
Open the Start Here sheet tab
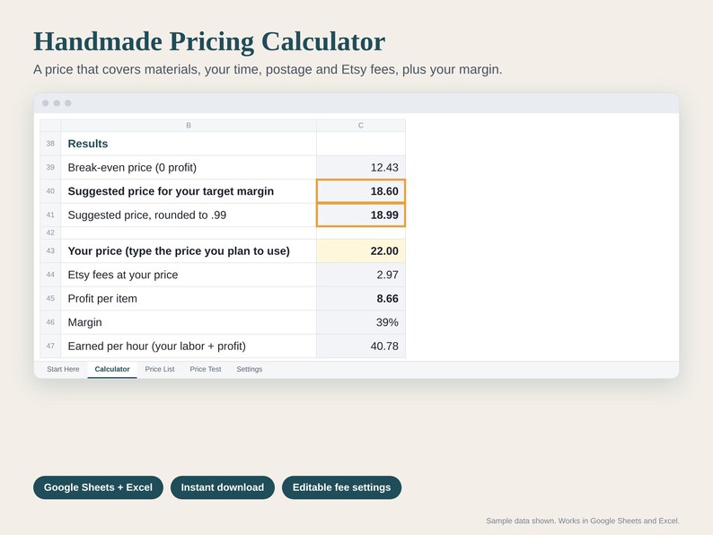coord(63,369)
